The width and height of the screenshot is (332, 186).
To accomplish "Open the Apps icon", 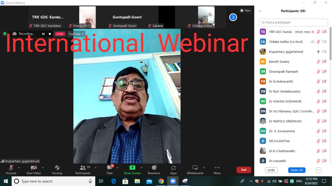I will tap(173, 168).
